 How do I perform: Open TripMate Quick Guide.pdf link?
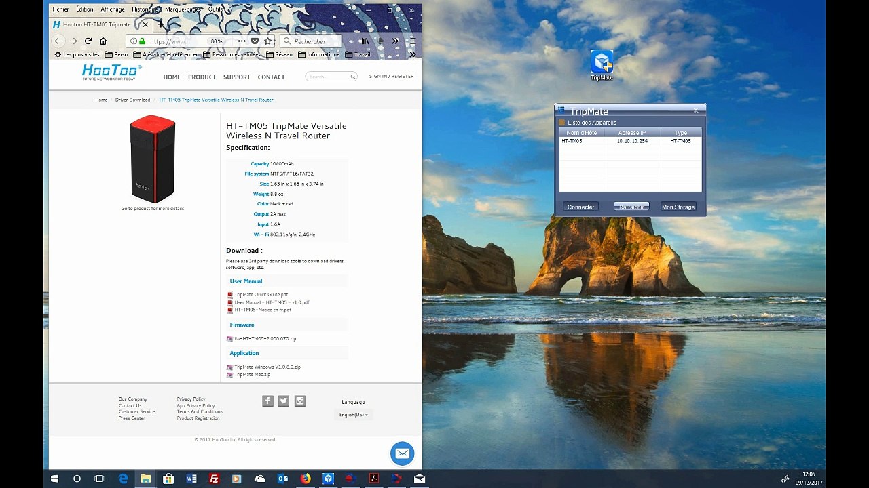click(261, 295)
